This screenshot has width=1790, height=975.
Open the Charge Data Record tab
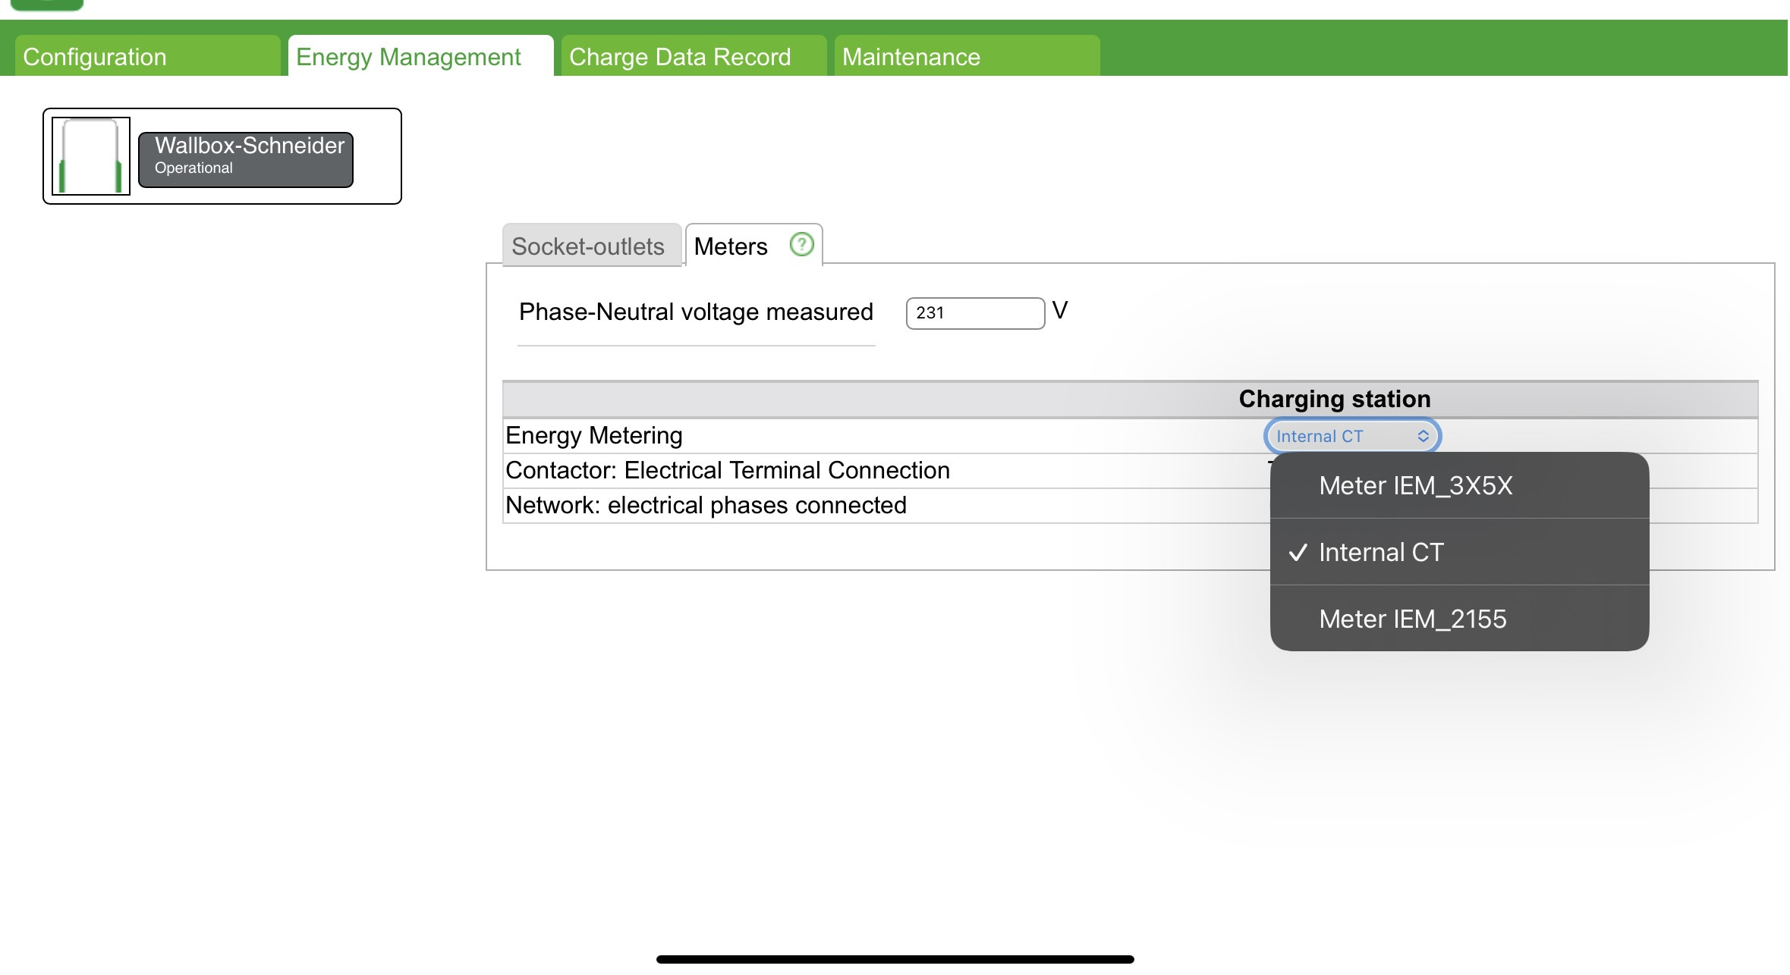coord(693,57)
